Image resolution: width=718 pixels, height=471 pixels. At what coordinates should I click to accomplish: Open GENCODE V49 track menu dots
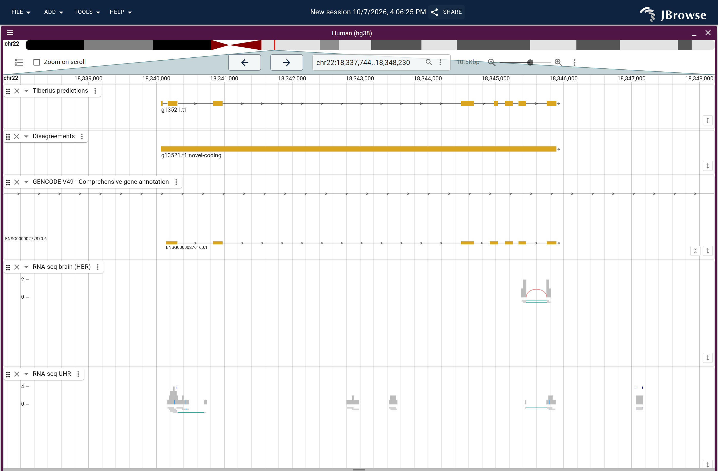[x=176, y=182]
